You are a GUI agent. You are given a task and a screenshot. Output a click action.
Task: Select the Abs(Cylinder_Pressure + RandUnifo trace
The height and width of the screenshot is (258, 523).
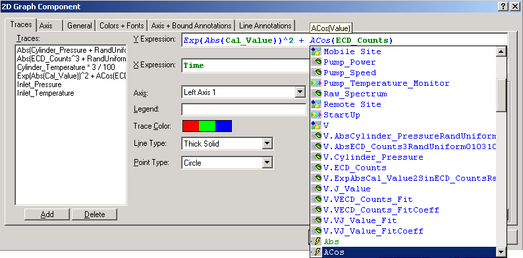[x=70, y=50]
